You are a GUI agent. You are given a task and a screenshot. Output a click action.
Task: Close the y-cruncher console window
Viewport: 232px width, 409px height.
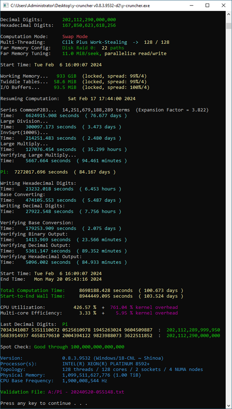click(223, 5)
